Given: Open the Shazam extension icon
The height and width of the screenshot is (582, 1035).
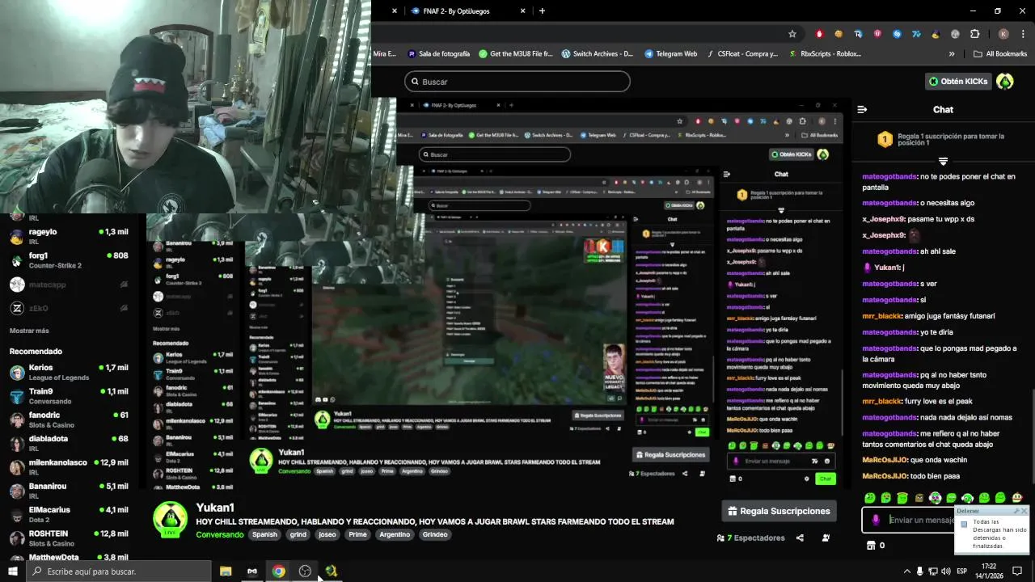Looking at the screenshot, I should tap(897, 34).
